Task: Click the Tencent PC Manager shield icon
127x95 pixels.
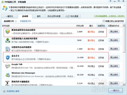Action: coord(8,32)
